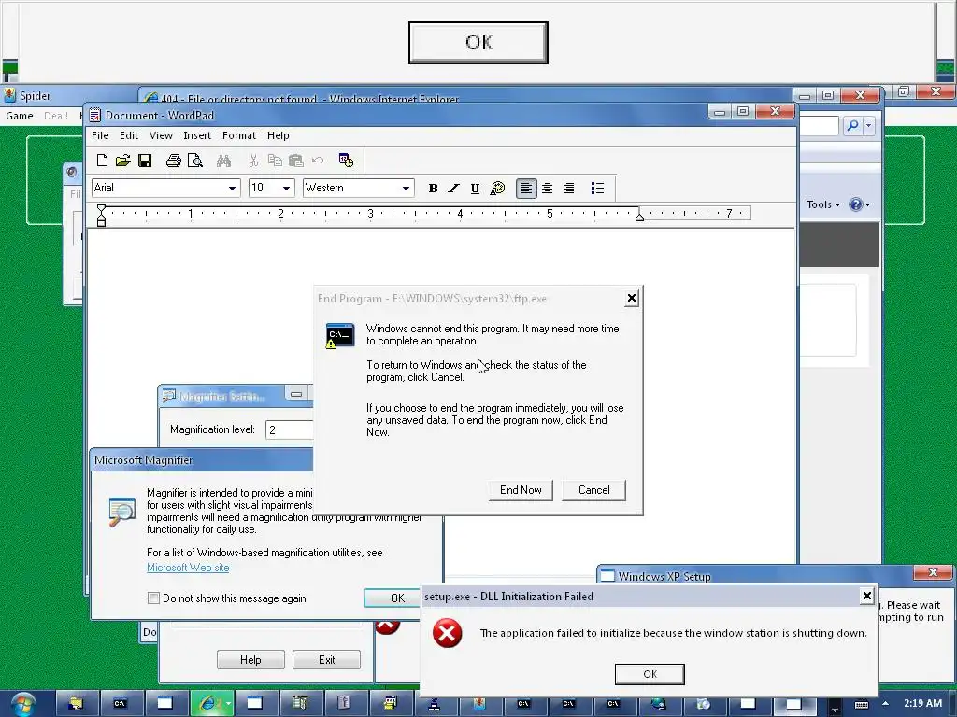957x717 pixels.
Task: Click Cancel in End Program dialog
Action: [x=593, y=490]
